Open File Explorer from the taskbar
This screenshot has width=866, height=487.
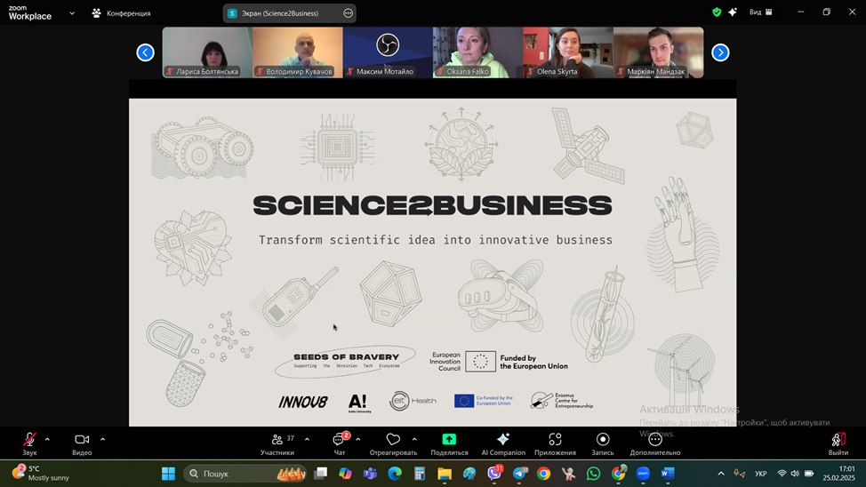click(445, 474)
